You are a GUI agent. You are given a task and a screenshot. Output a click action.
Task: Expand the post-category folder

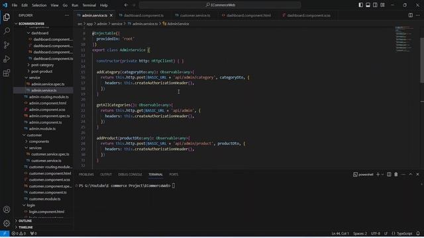(x=42, y=65)
